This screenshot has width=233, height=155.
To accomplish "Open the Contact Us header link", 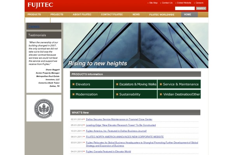I will pos(167,3).
